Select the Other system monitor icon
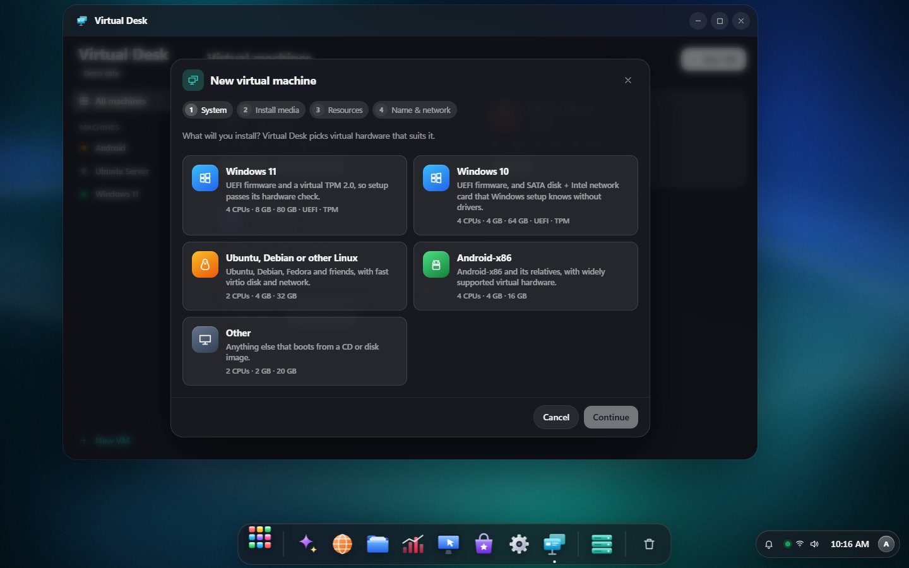The image size is (909, 568). click(x=205, y=340)
